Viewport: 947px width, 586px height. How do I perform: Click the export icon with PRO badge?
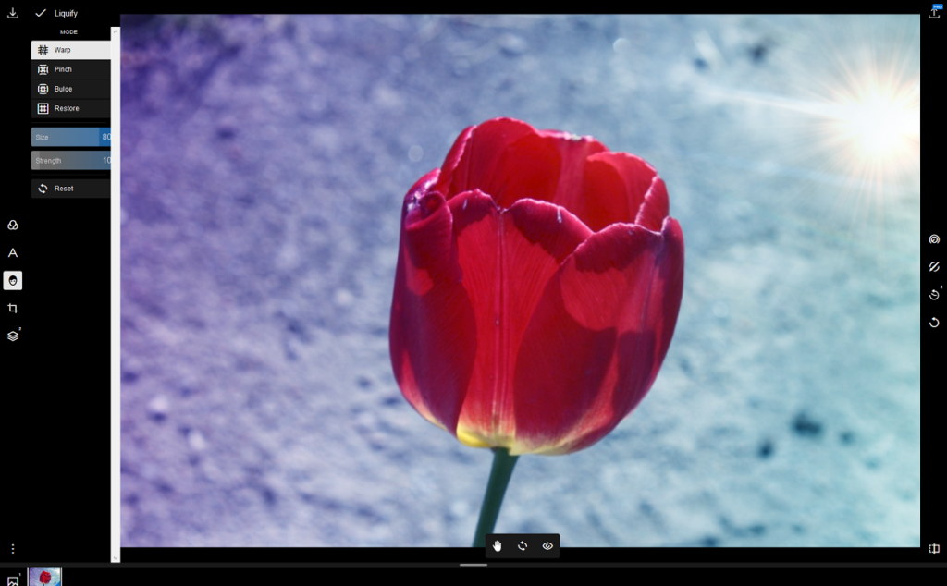[934, 12]
